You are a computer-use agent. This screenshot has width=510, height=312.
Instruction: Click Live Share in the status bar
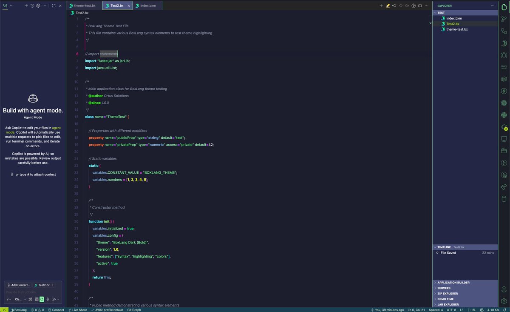78,310
